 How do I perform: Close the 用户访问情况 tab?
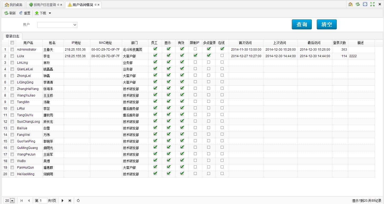(98, 5)
